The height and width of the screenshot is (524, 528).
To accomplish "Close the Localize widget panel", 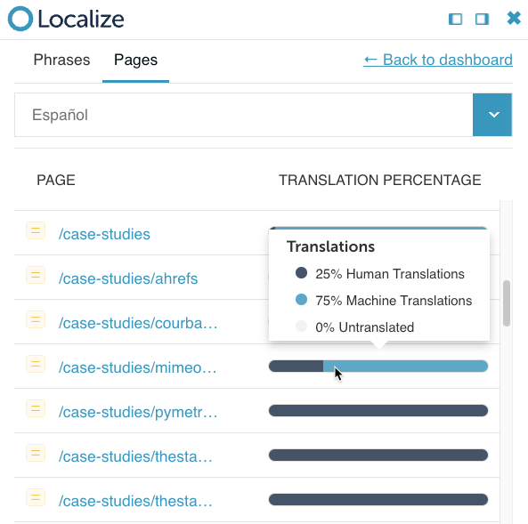I will pos(514,18).
